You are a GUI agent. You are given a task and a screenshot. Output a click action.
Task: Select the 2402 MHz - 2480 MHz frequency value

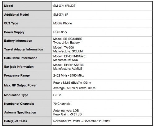(69, 75)
